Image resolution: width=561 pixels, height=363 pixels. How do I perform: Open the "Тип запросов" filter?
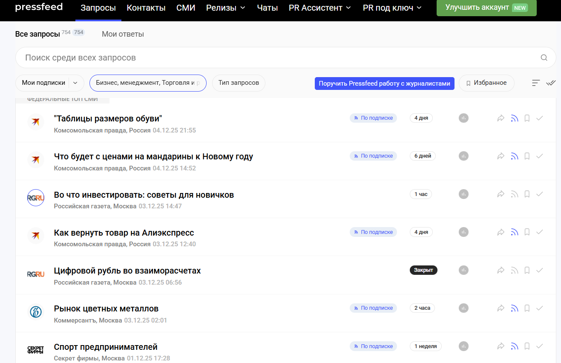pyautogui.click(x=239, y=83)
